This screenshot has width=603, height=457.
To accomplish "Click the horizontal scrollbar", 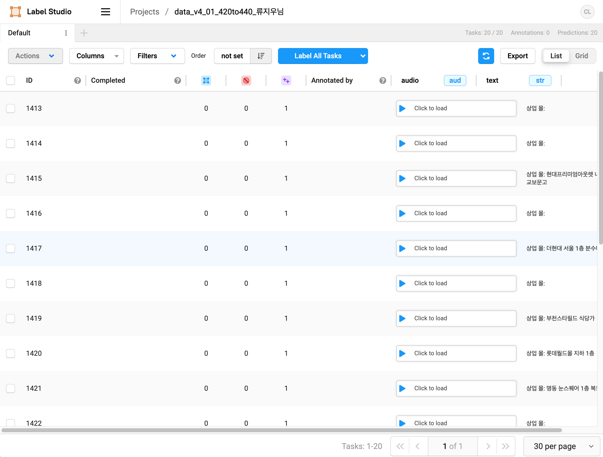I will tap(281, 430).
